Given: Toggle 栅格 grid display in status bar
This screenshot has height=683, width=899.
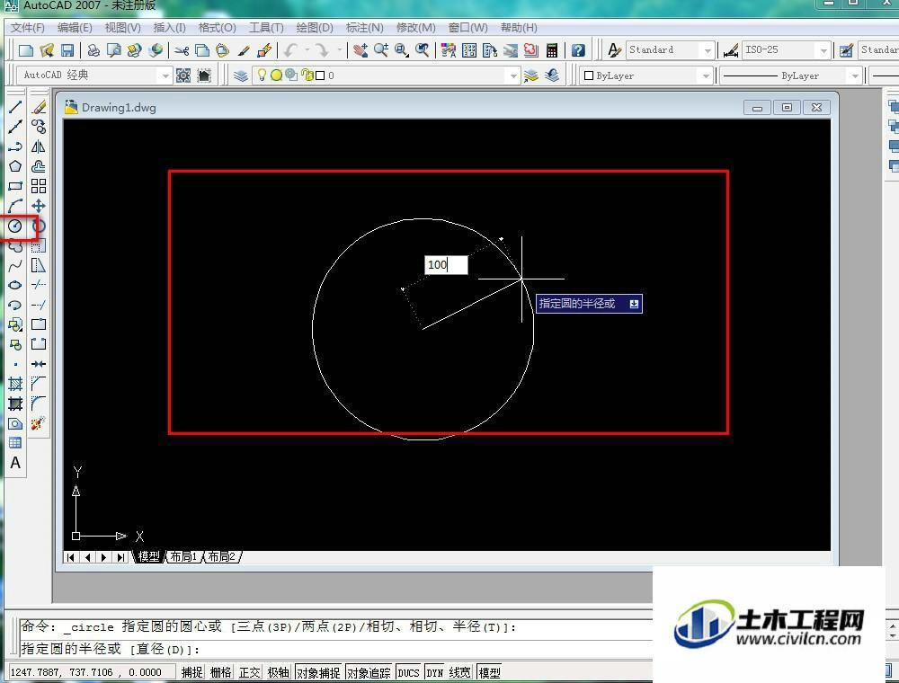Looking at the screenshot, I should click(221, 672).
